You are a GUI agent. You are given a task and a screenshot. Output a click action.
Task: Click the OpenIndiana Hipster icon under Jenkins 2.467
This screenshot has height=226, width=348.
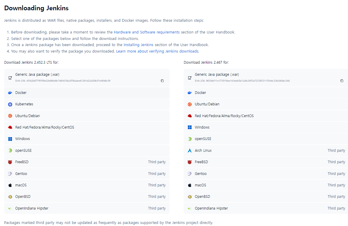[190, 208]
